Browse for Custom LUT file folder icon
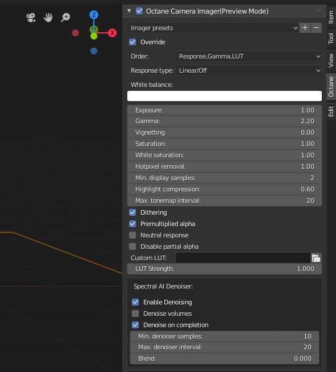 (316, 258)
